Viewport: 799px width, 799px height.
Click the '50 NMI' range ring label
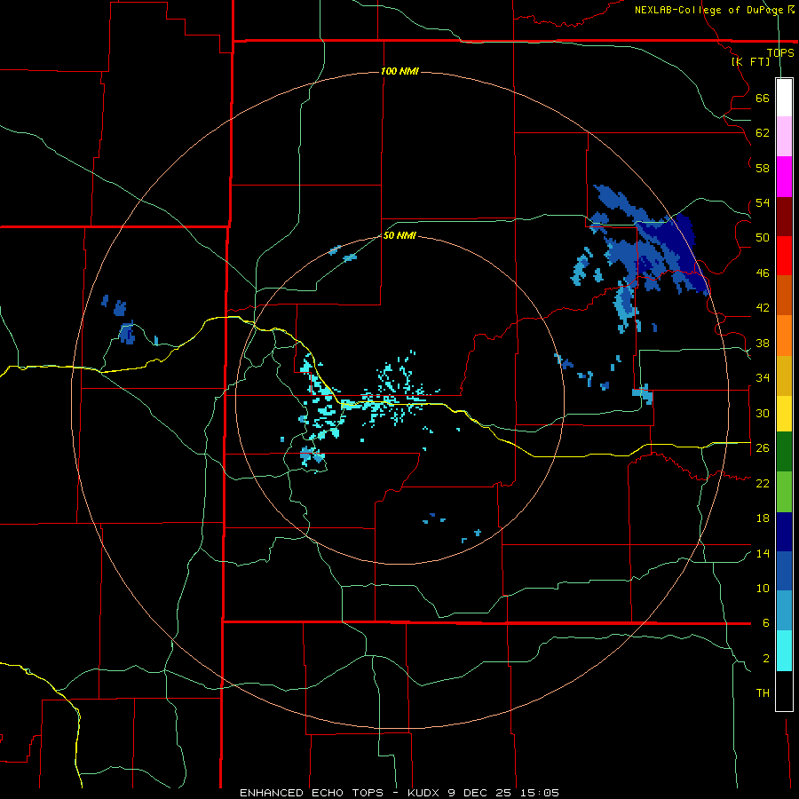point(399,235)
